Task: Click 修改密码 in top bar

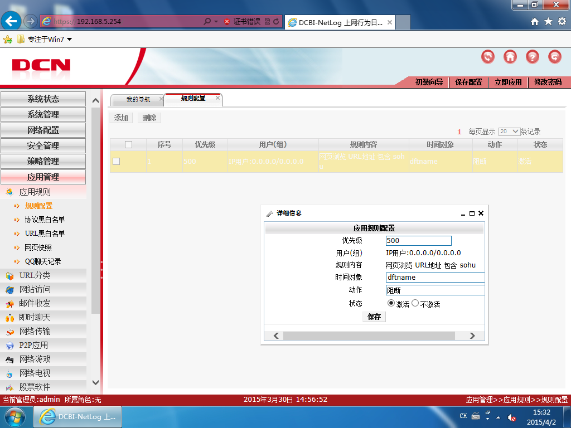Action: [x=548, y=82]
